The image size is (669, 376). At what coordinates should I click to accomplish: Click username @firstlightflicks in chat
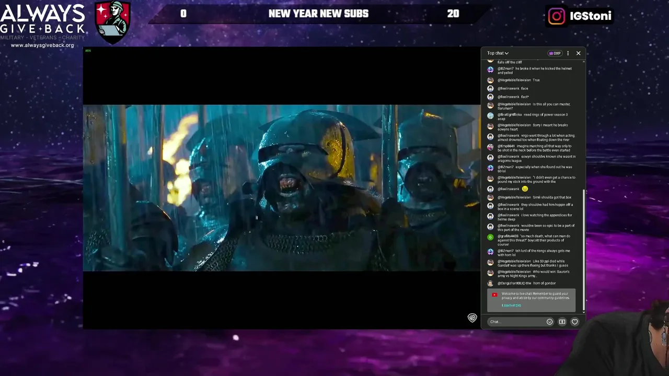[510, 114]
